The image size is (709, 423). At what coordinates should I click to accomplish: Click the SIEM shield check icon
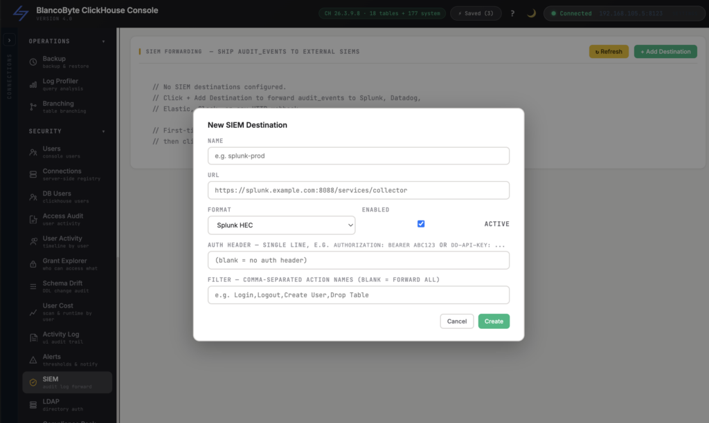[33, 382]
